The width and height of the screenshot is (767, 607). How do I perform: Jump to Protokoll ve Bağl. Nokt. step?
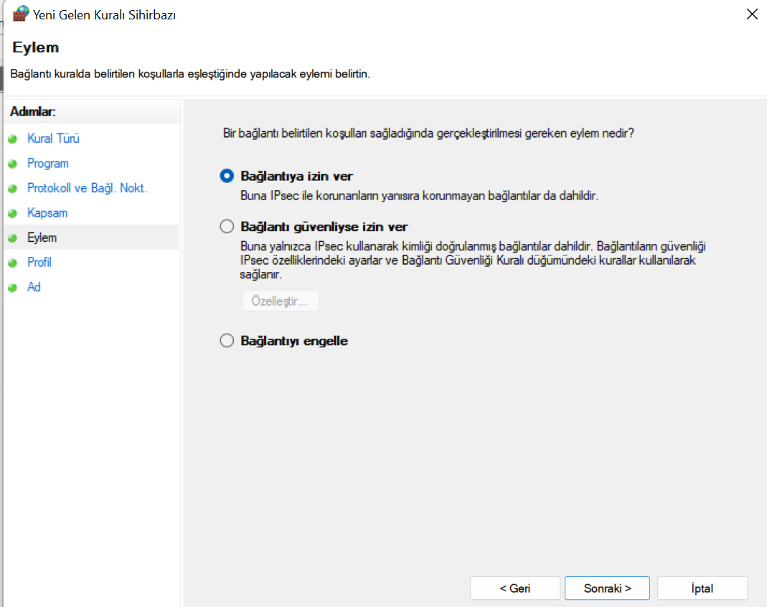(x=87, y=188)
